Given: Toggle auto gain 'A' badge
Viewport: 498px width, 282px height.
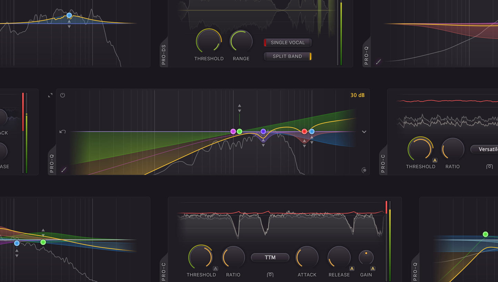Looking at the screenshot, I should tap(373, 269).
